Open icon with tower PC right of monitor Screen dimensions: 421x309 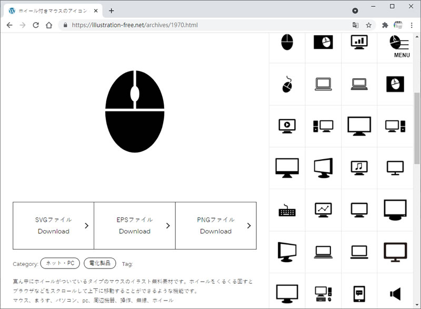point(395,126)
